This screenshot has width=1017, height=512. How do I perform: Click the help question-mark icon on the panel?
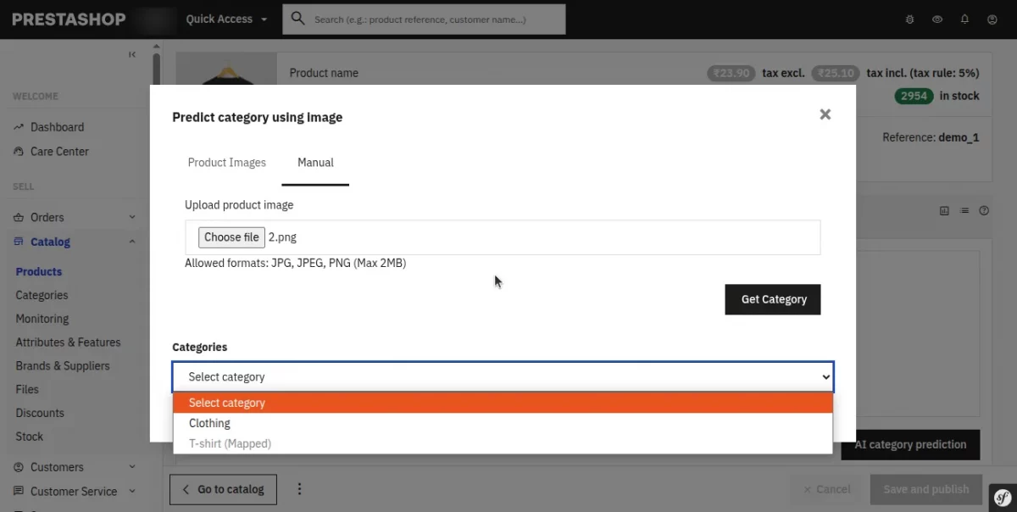[x=984, y=210]
